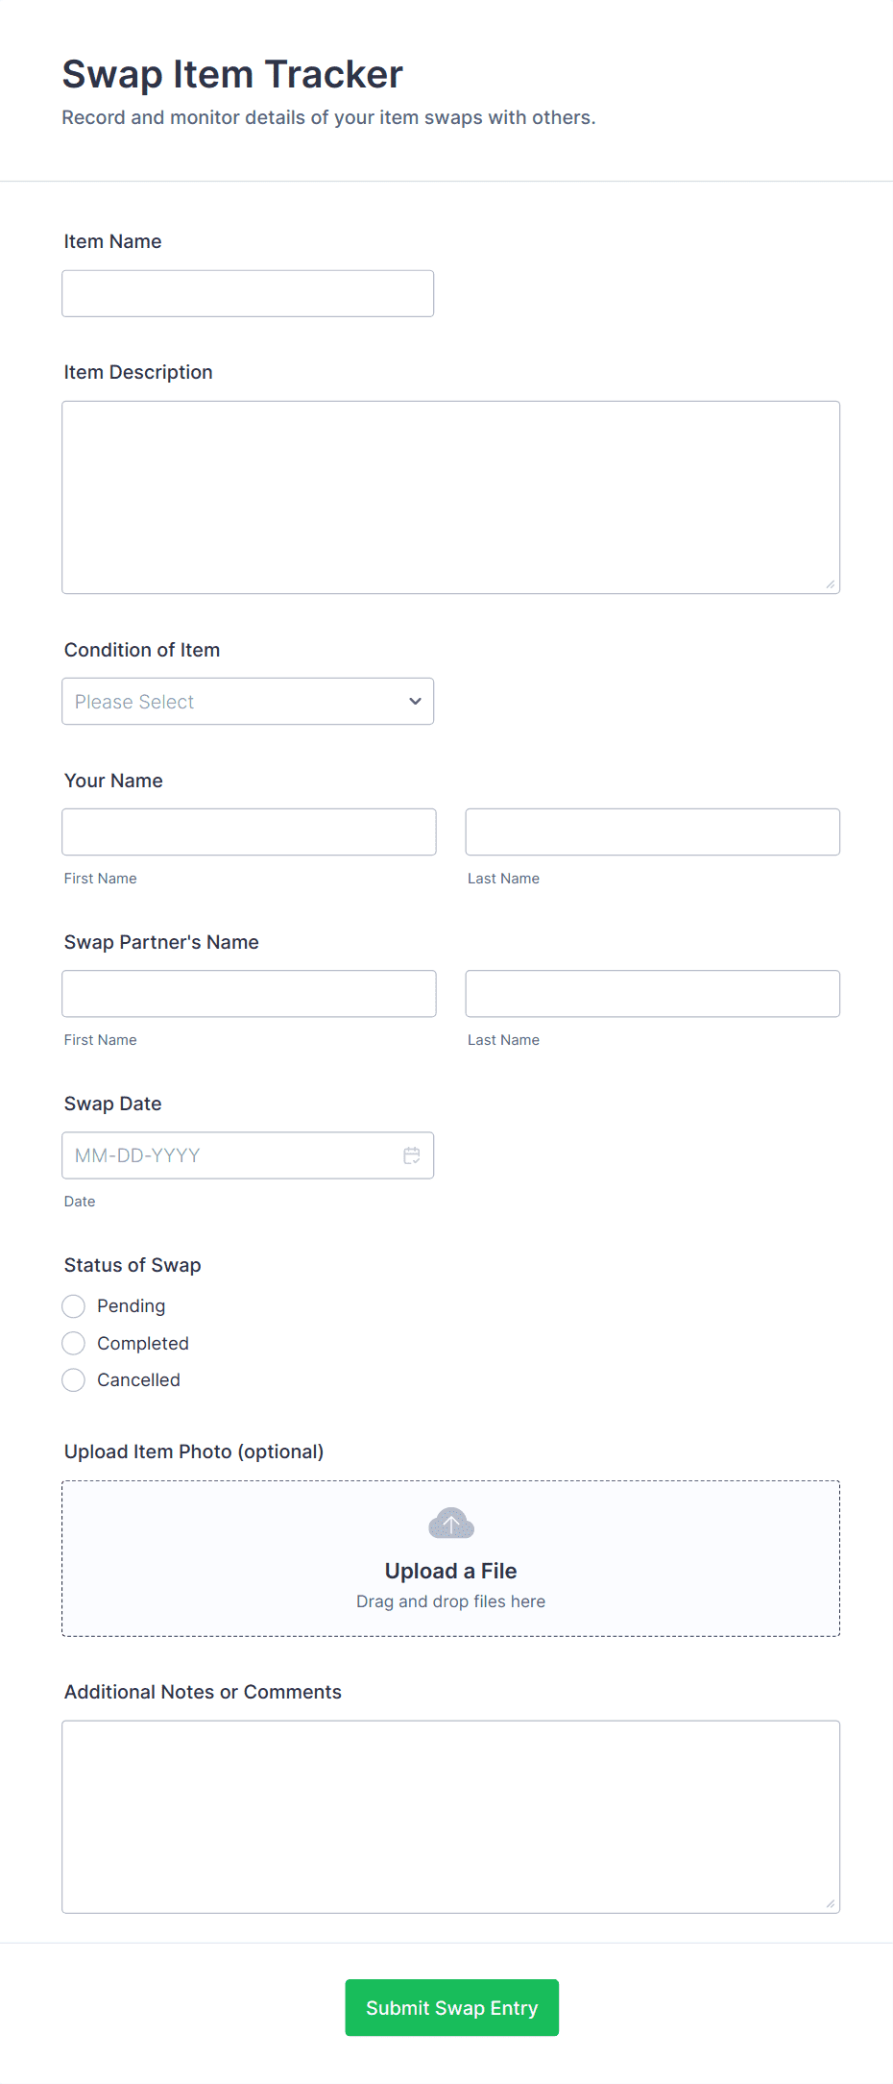This screenshot has width=893, height=2084.
Task: Click the Swap Partner's last name field
Action: tap(652, 993)
